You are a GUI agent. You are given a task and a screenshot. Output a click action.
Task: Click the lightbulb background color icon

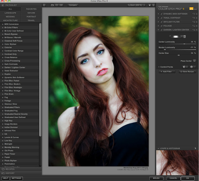pos(149,5)
